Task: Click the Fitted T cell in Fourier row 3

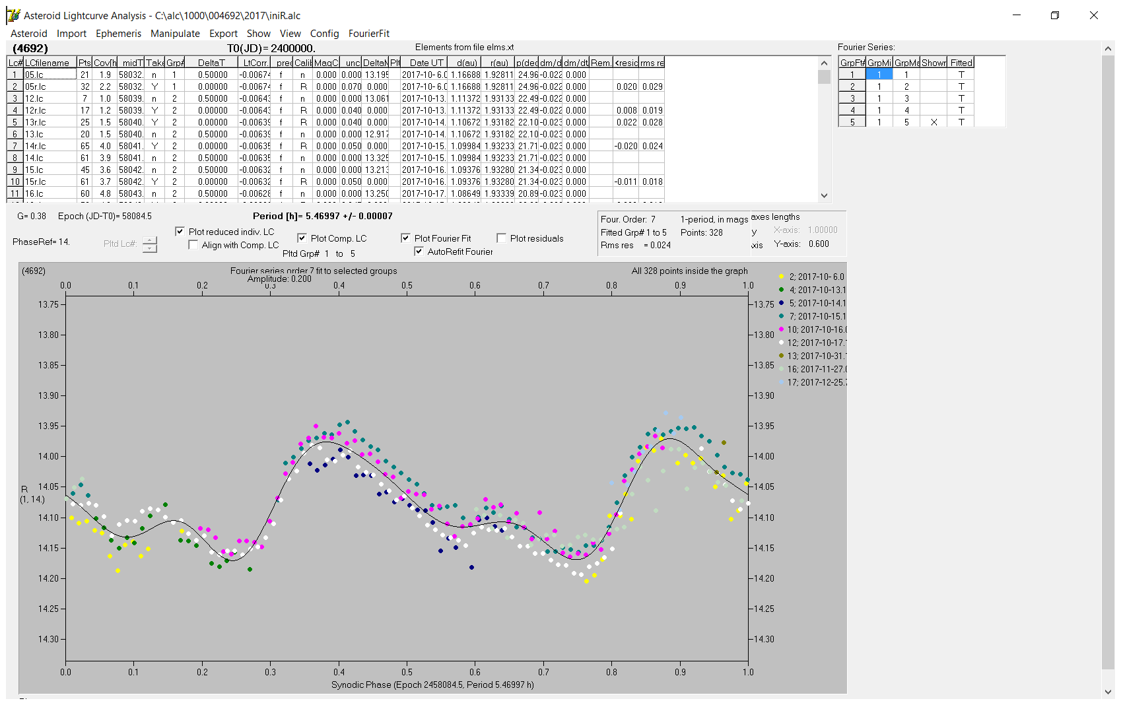Action: tap(961, 98)
